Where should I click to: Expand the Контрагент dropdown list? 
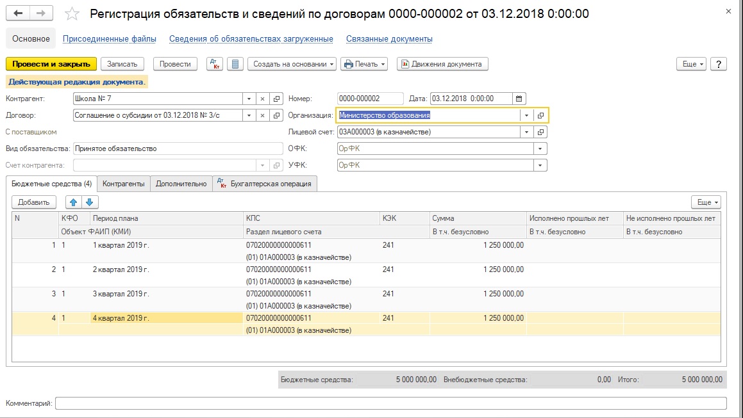tap(249, 99)
